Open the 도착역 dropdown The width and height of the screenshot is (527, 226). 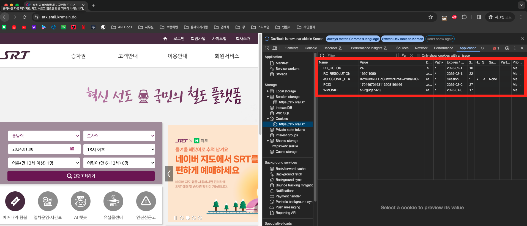pos(119,136)
